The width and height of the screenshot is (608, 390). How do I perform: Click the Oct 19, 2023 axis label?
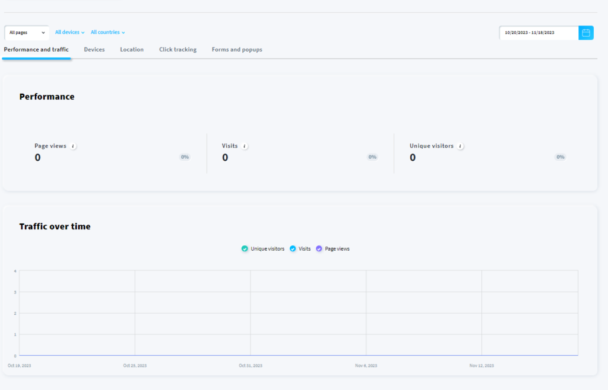tap(20, 366)
